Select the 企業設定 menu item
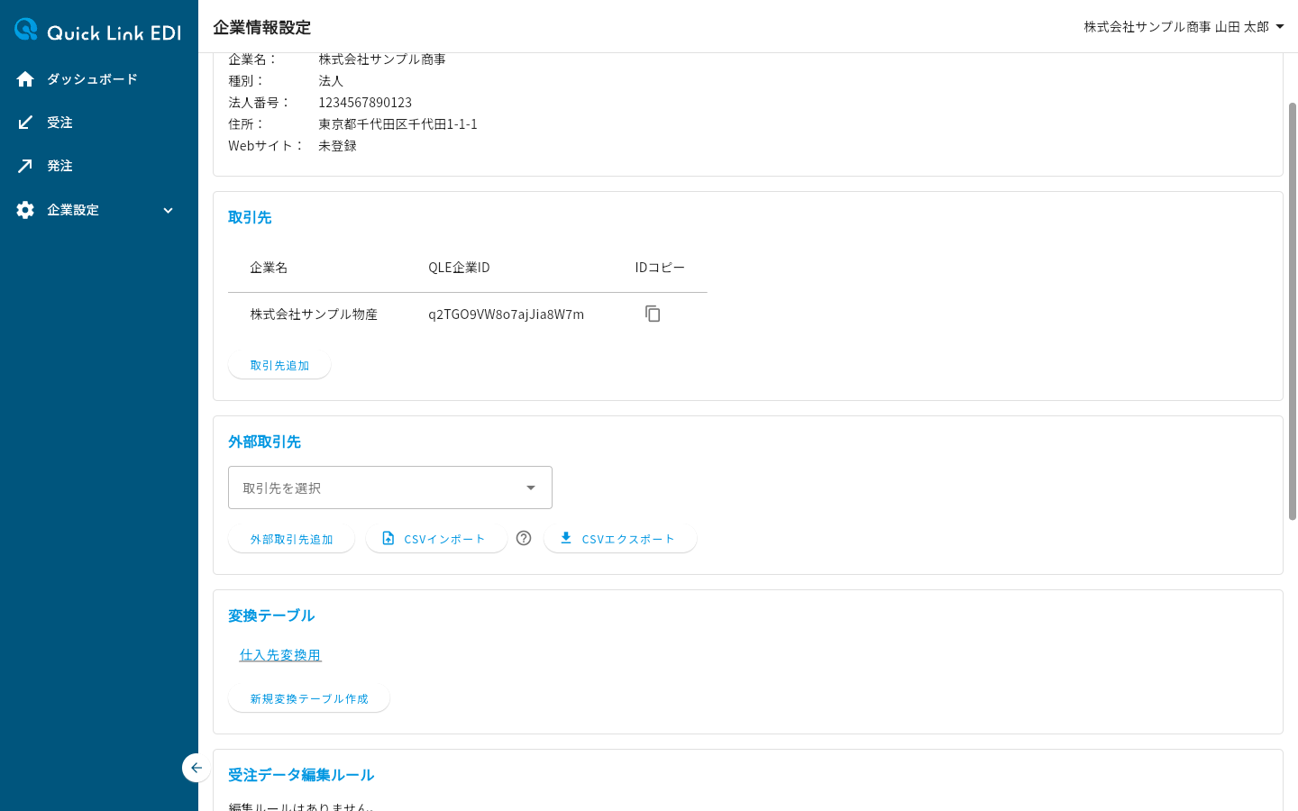Screen dimensions: 1298x811 coord(99,210)
